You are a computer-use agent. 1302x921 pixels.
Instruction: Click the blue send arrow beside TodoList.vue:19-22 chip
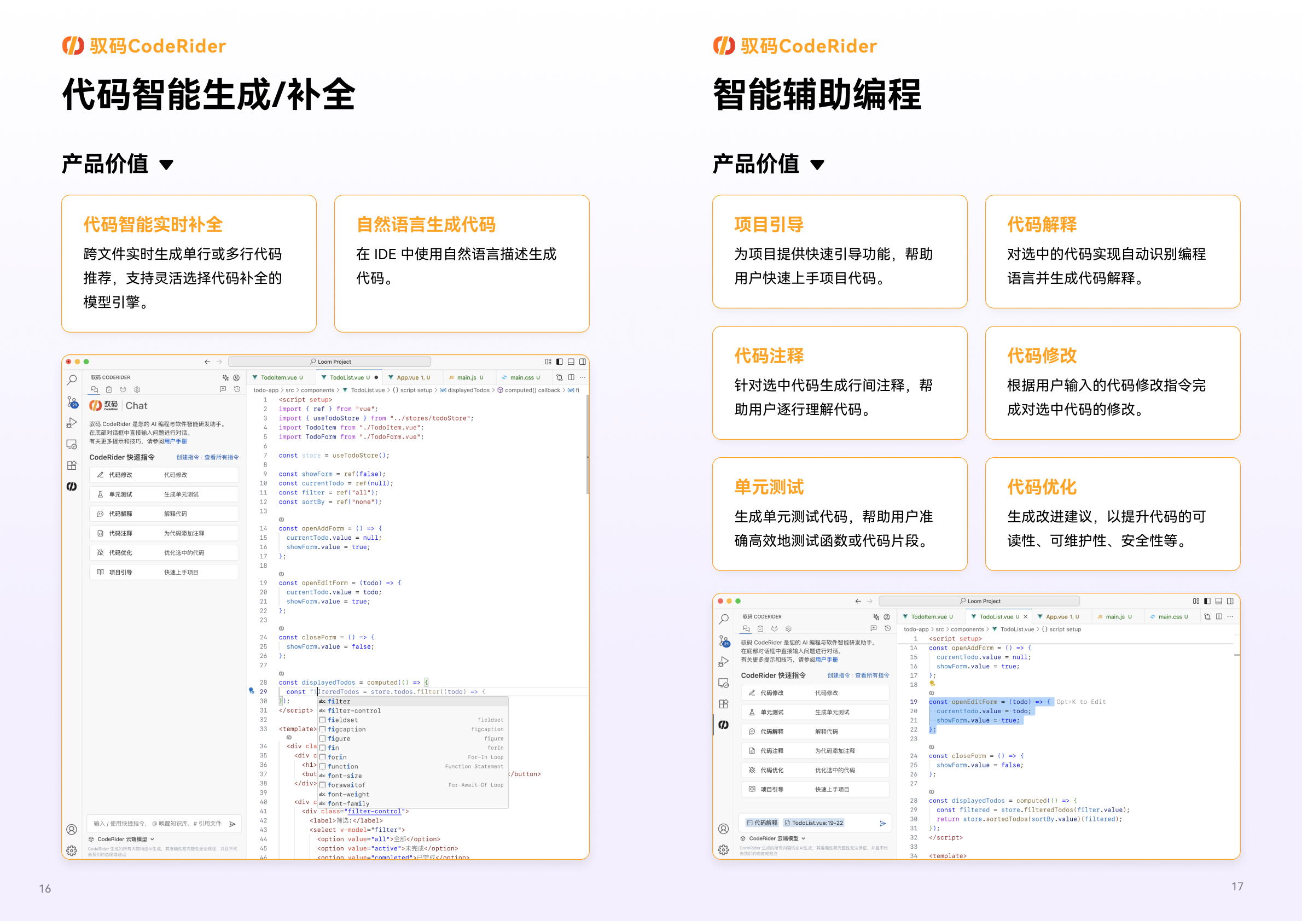point(883,824)
